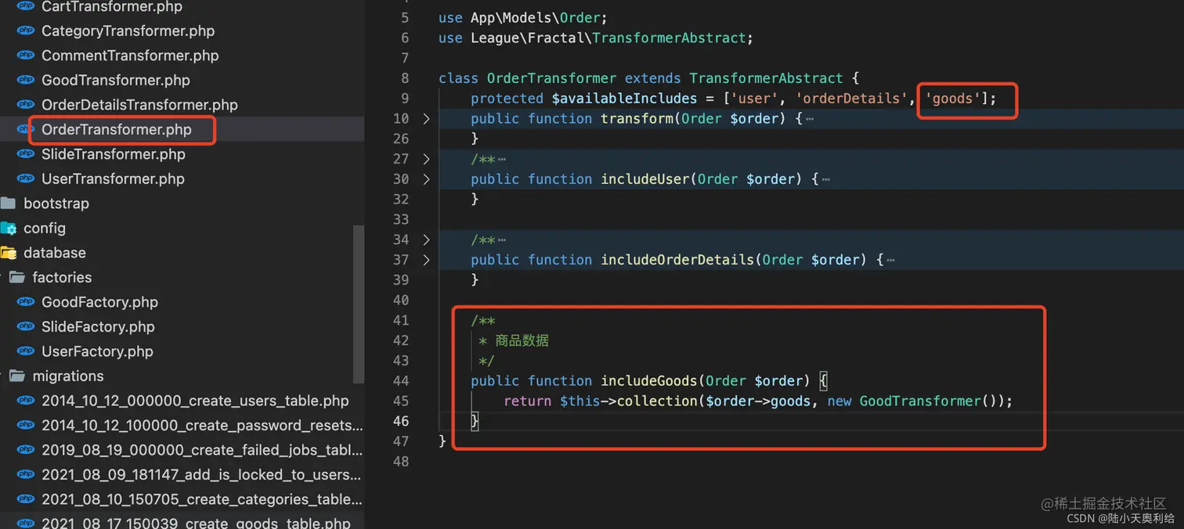Screen dimensions: 1184x529
Task: Click OrderTransformer class name on line 8
Action: pos(551,78)
